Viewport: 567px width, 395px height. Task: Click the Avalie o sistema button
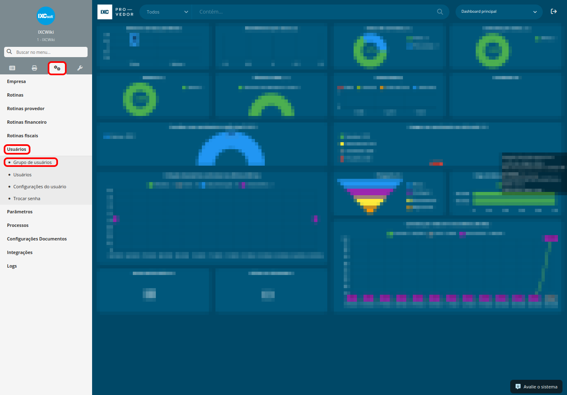point(536,386)
